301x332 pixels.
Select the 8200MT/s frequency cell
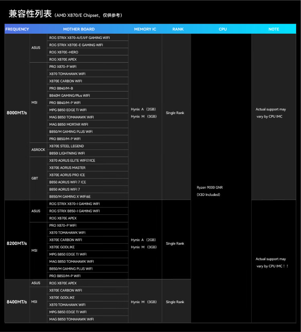coord(17,243)
